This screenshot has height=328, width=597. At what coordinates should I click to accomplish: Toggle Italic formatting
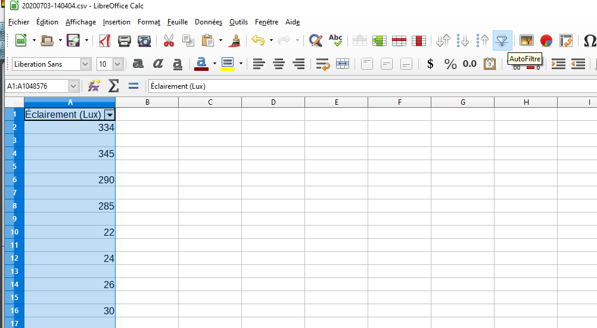(x=158, y=64)
